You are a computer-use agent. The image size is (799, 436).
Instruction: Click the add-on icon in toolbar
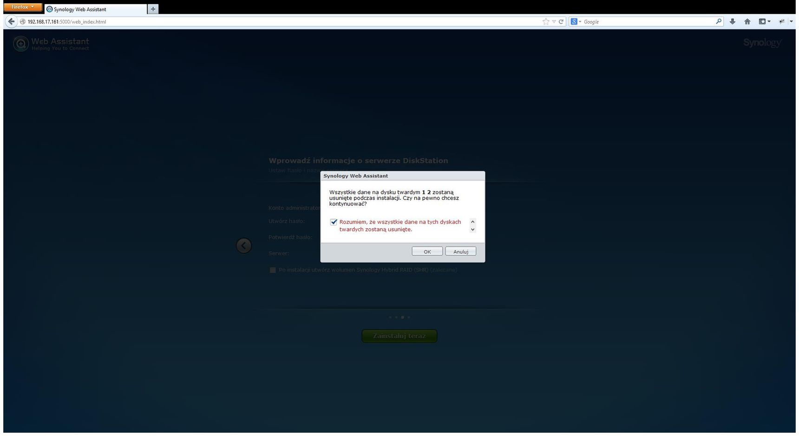click(x=782, y=21)
